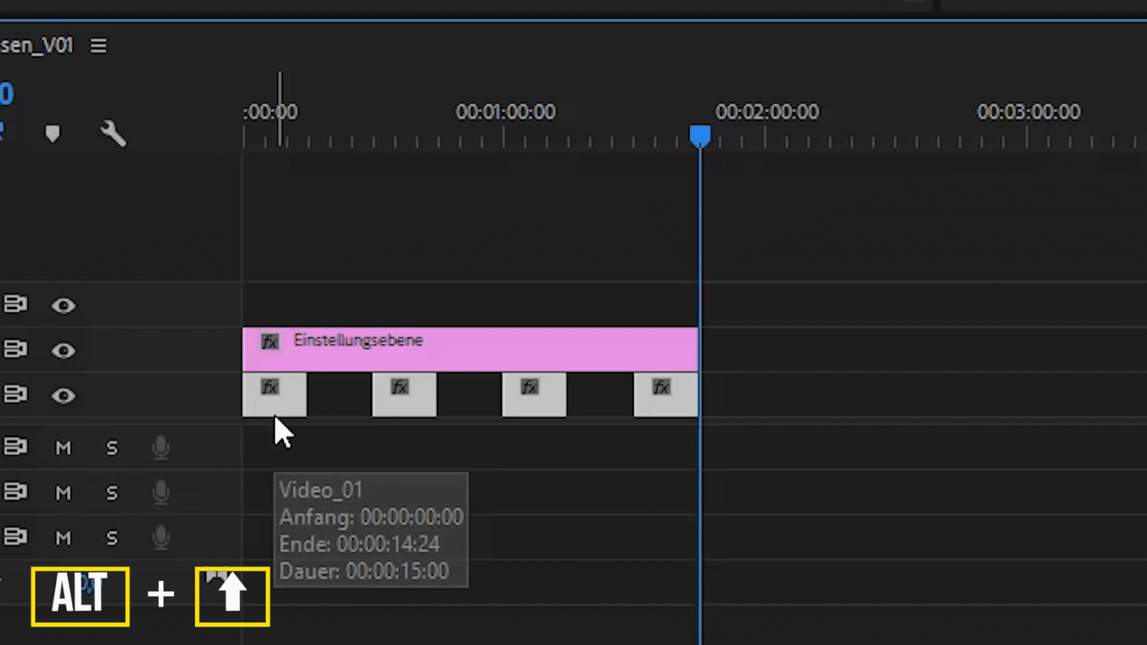The image size is (1147, 645).
Task: Hide the top empty video track
Action: (x=63, y=306)
